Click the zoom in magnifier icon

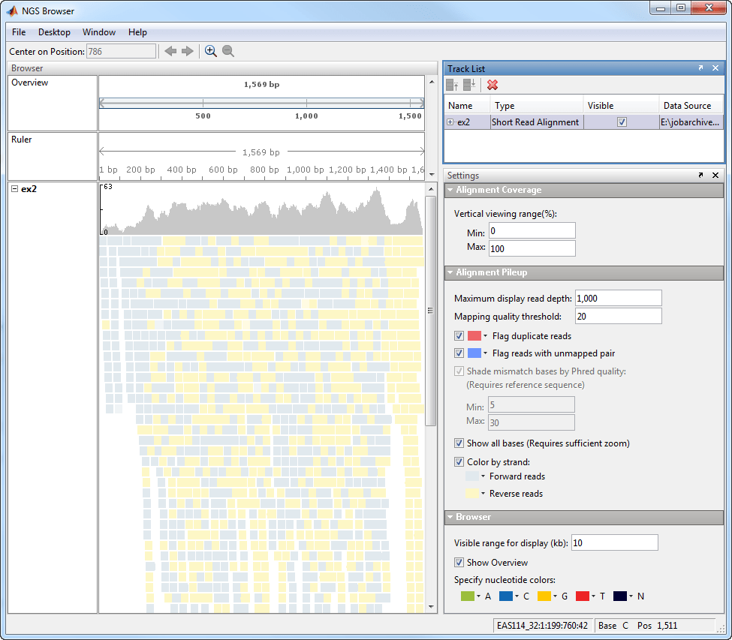click(210, 51)
